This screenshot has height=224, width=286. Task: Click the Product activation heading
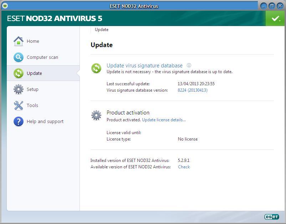click(x=128, y=113)
